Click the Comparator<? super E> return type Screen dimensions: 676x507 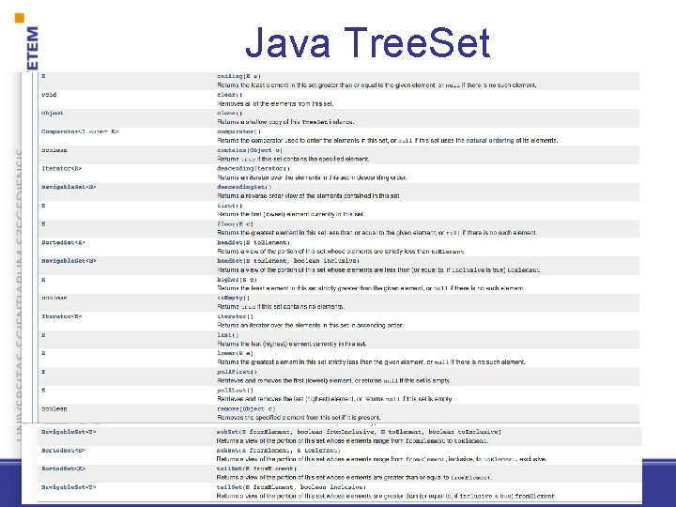[80, 131]
